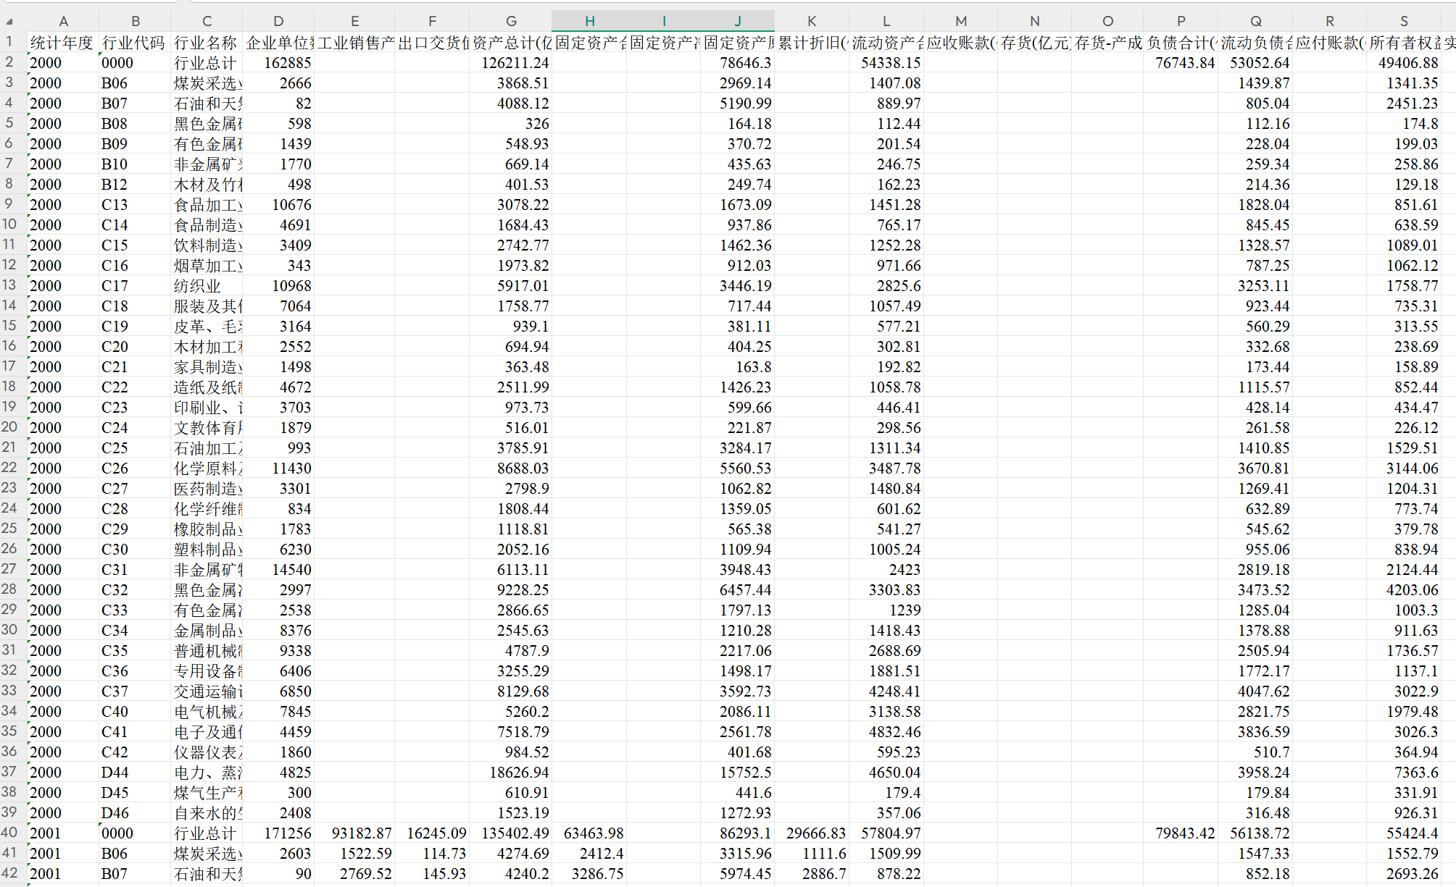Viewport: 1456px width, 887px height.
Task: Select column S header
Action: 1404,22
